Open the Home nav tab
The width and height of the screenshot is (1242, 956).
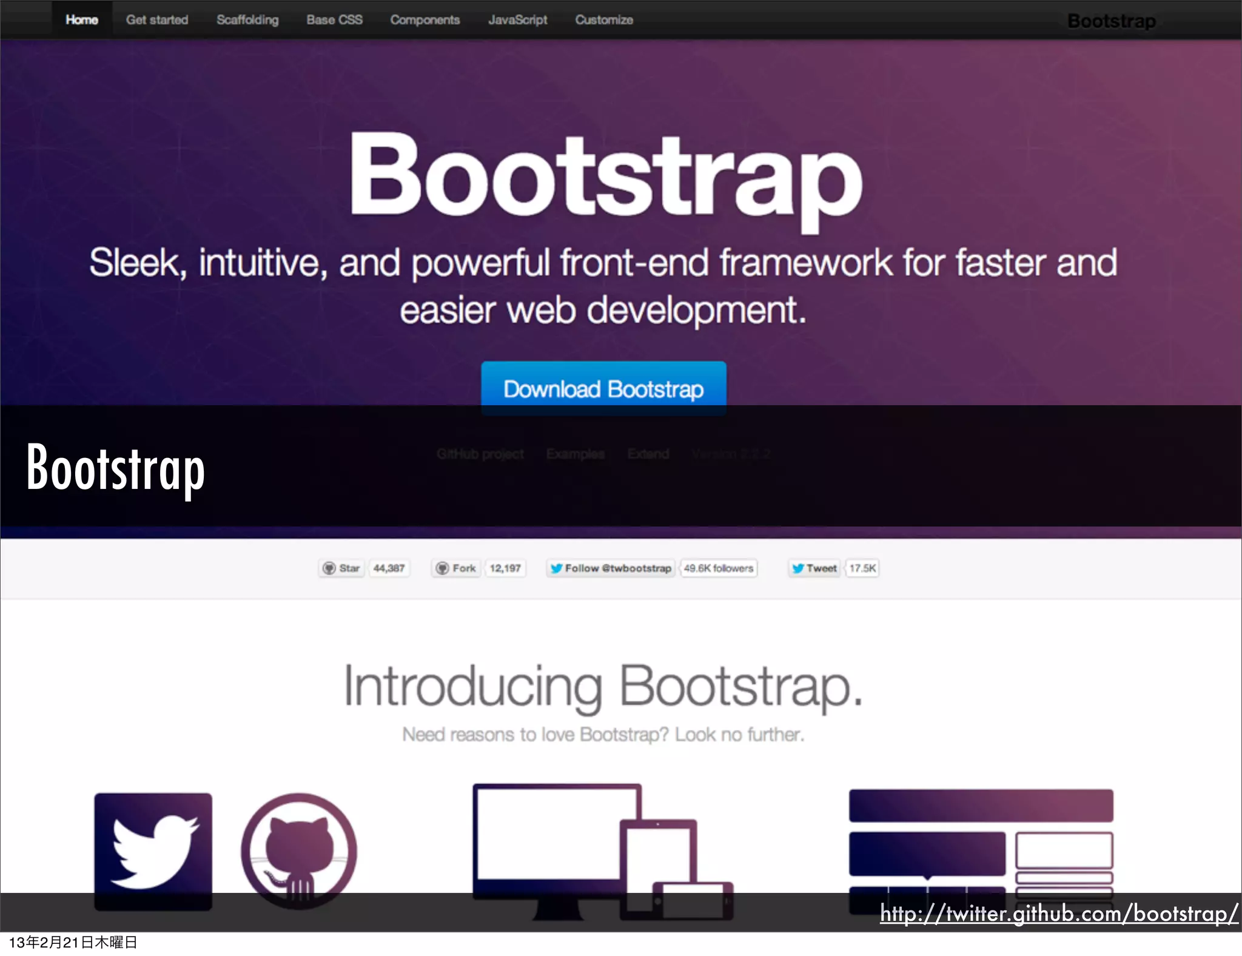[82, 20]
